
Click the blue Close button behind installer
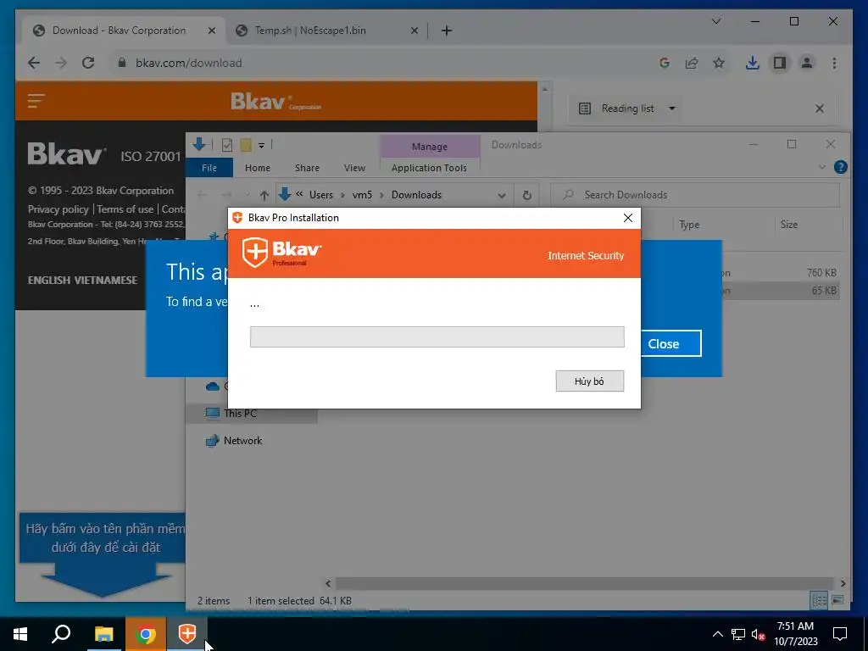[671, 344]
